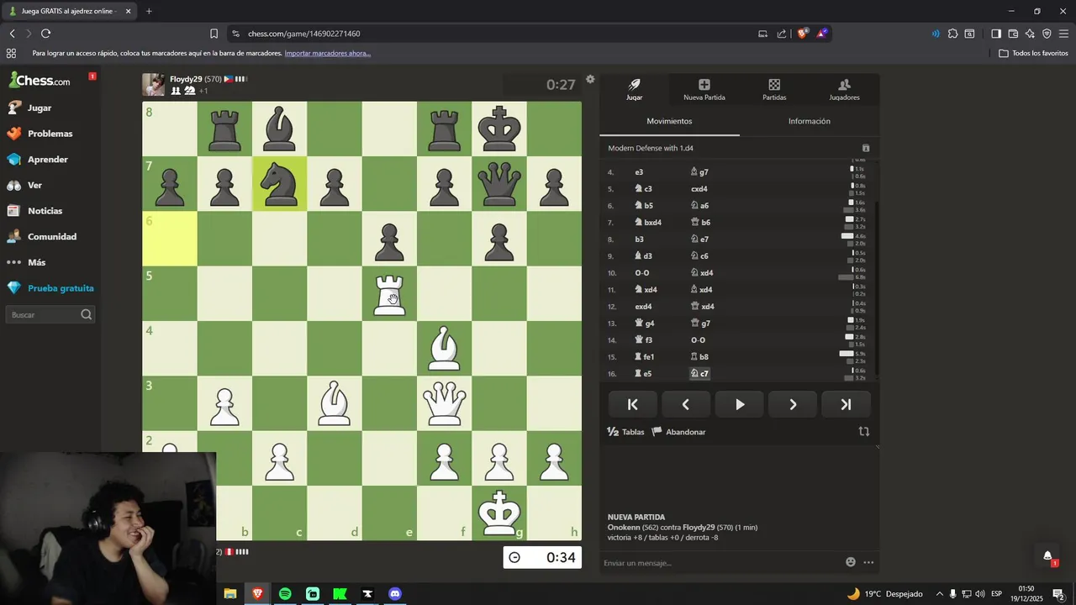Switch to the Movimientos tab
This screenshot has height=605, width=1076.
pos(669,121)
